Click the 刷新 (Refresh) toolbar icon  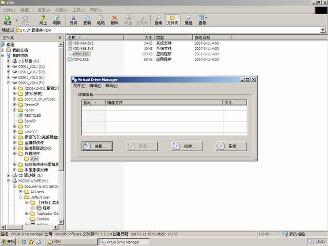(x=57, y=20)
